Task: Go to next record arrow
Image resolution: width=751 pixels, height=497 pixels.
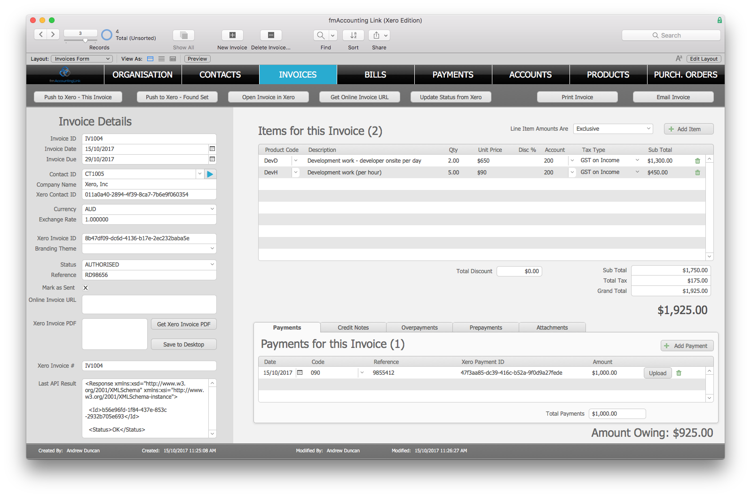Action: click(53, 34)
